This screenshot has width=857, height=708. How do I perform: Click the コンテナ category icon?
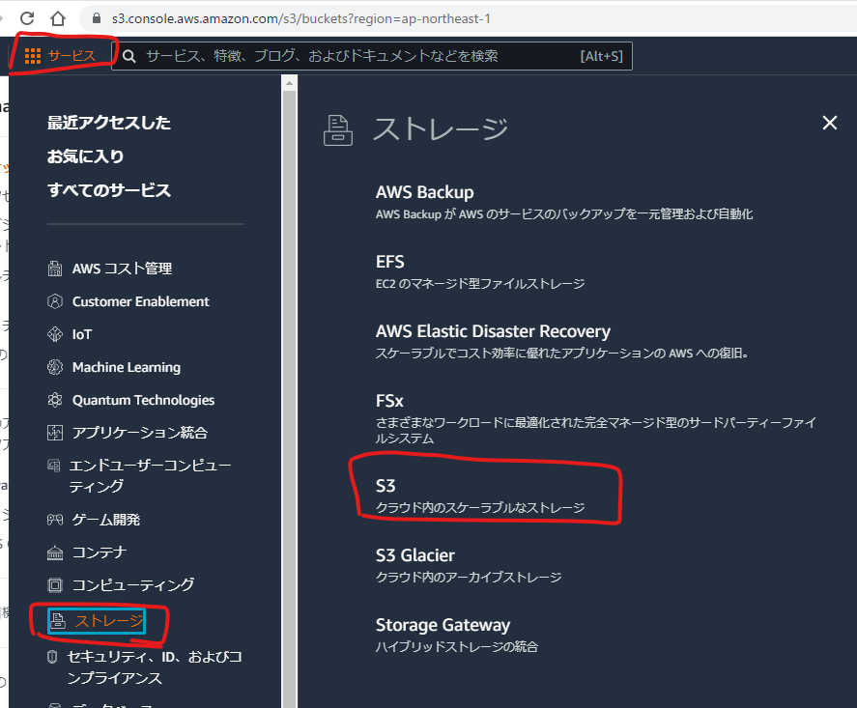point(55,552)
